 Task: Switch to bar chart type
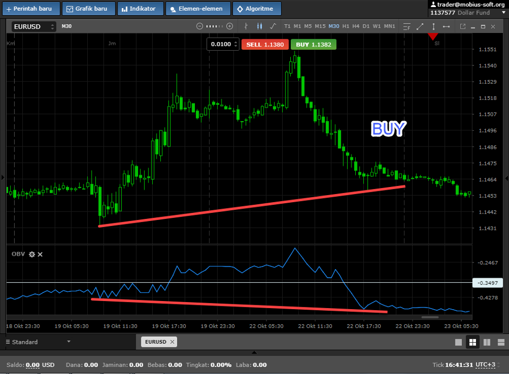(246, 26)
